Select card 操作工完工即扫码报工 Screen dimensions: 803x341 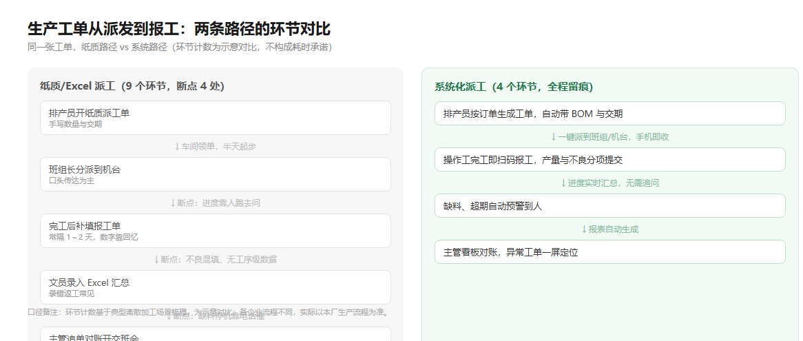[x=610, y=159]
